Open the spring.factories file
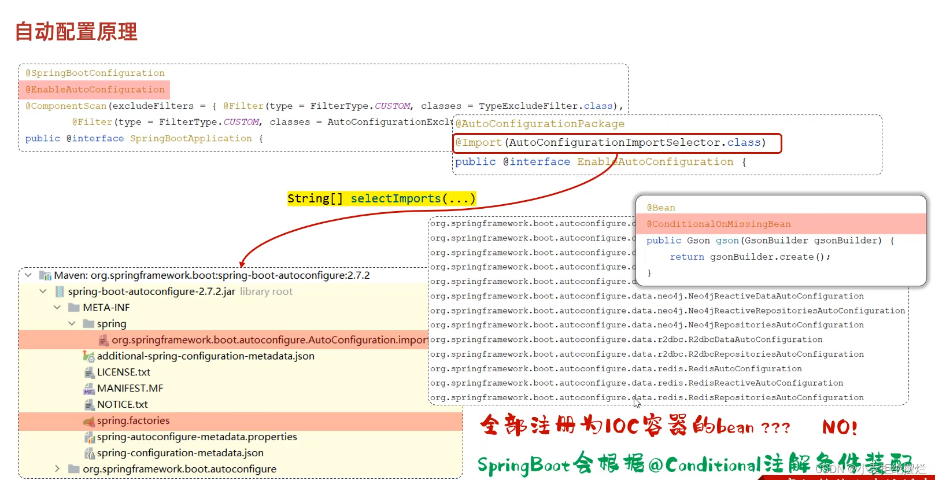This screenshot has height=480, width=935. (x=134, y=421)
